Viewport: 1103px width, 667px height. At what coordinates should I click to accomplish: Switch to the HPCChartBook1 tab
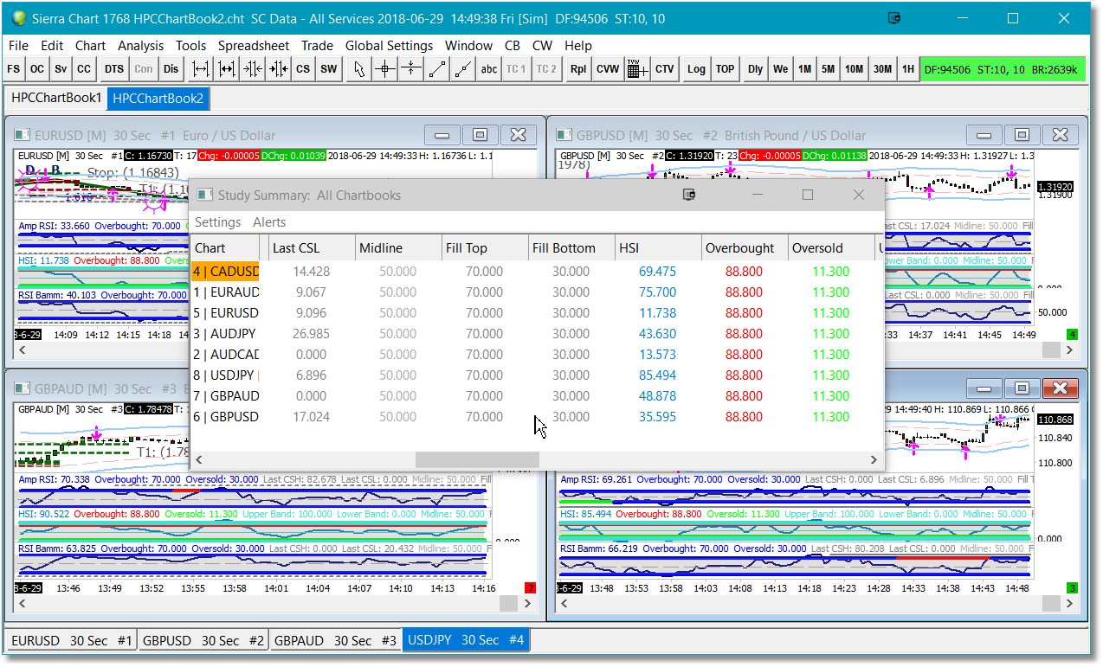56,99
